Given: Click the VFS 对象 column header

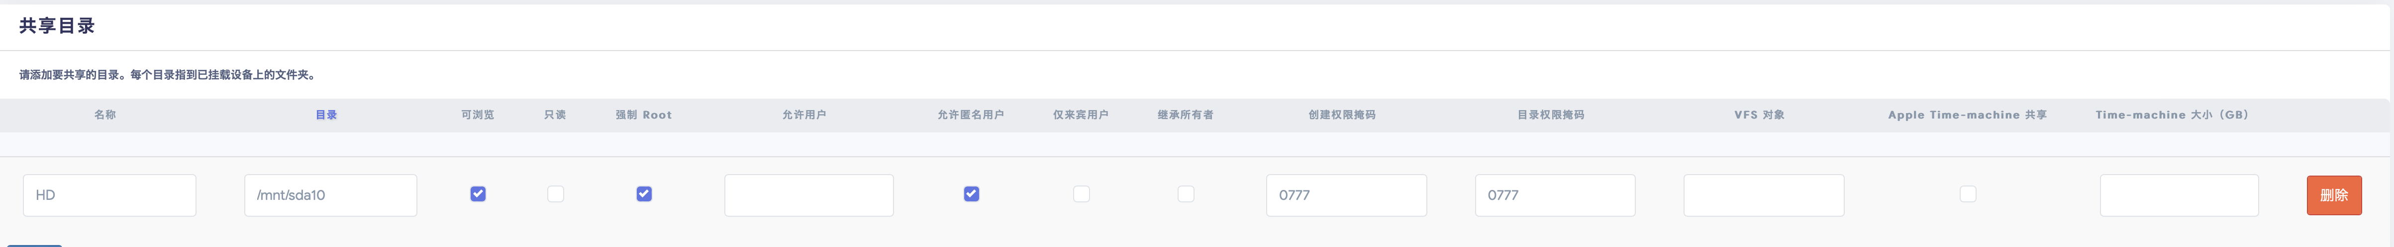Looking at the screenshot, I should click(x=1759, y=115).
